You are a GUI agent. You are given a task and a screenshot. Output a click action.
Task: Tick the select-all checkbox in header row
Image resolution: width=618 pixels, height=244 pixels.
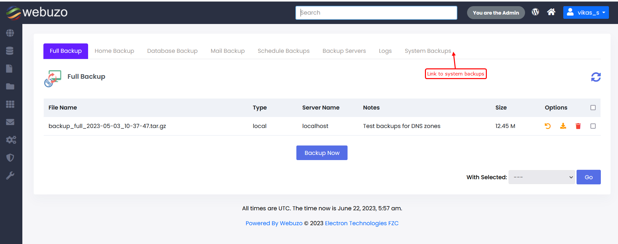(x=593, y=108)
